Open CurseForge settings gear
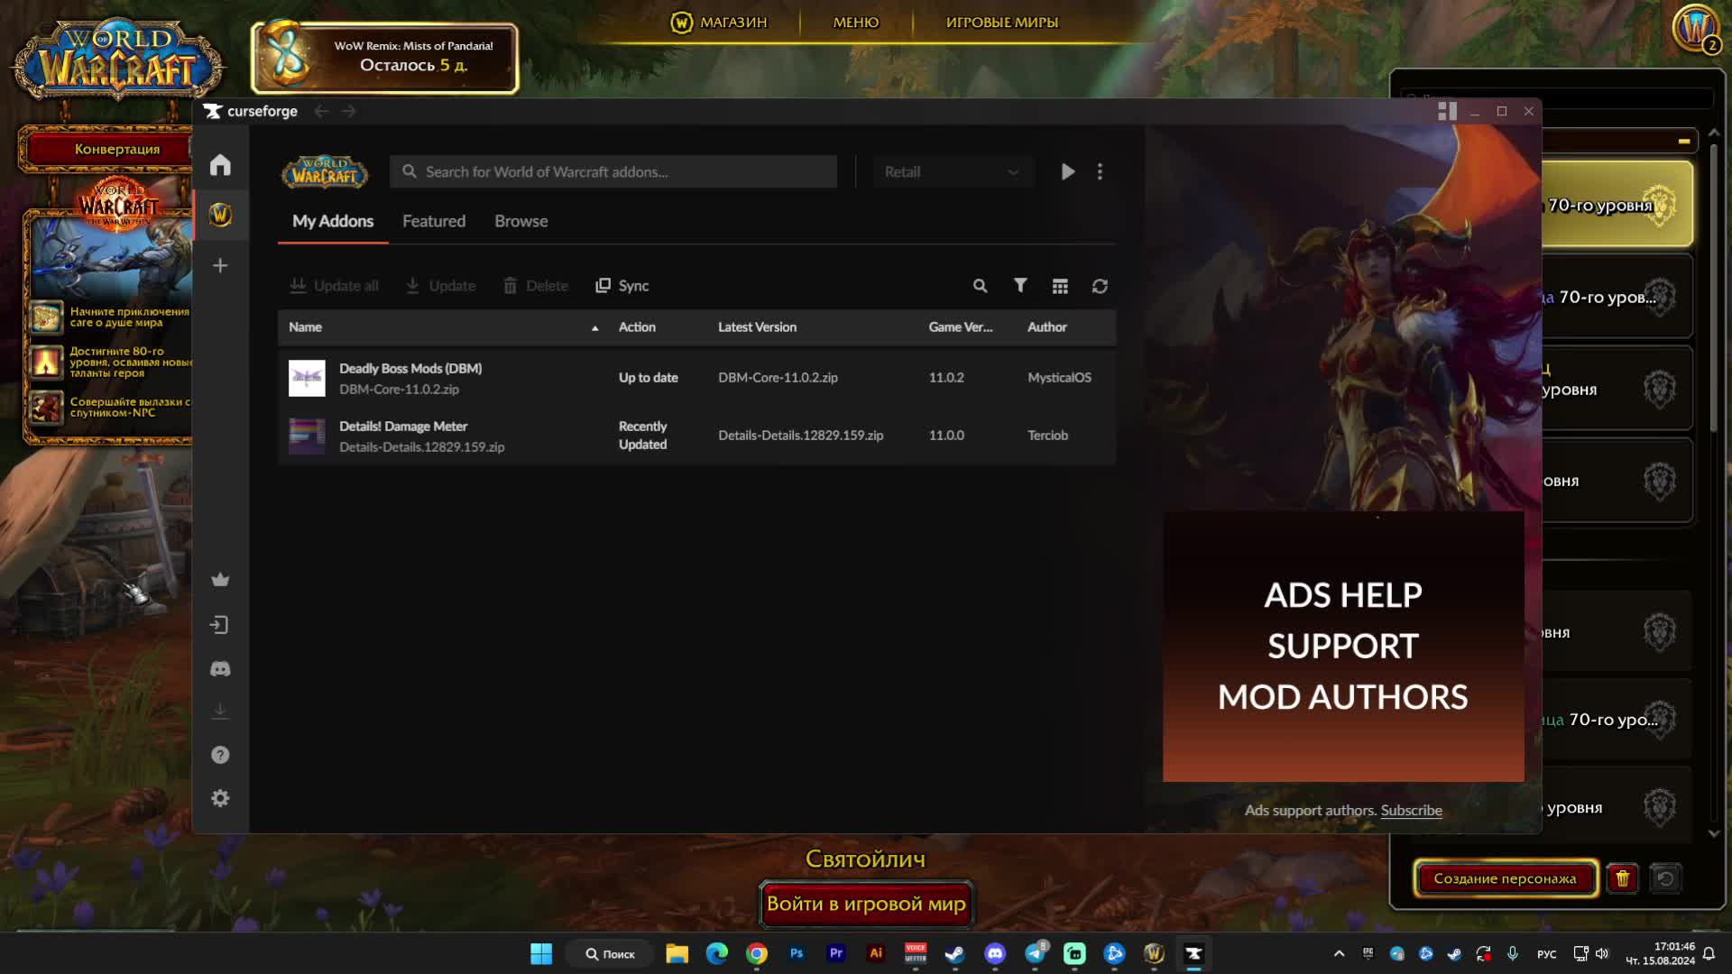The image size is (1732, 974). tap(220, 798)
